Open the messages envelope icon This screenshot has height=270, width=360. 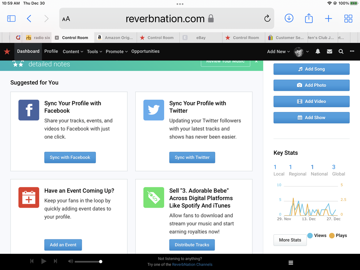329,51
